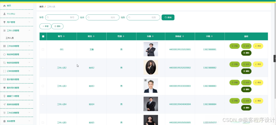
Task: Click yellow 修改 for account 001 row
Action: [258, 46]
